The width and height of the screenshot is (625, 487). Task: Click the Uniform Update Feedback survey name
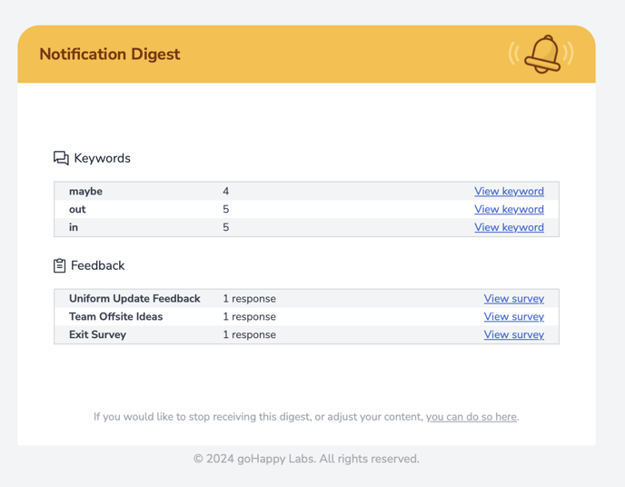tap(134, 299)
